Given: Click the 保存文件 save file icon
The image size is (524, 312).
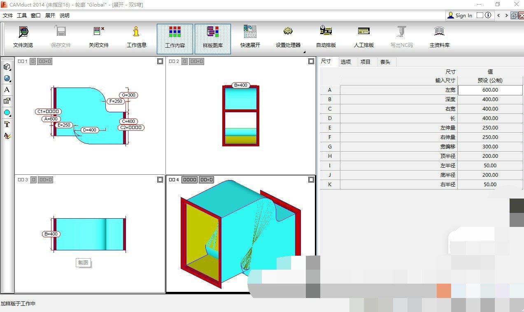Looking at the screenshot, I should click(x=61, y=32).
